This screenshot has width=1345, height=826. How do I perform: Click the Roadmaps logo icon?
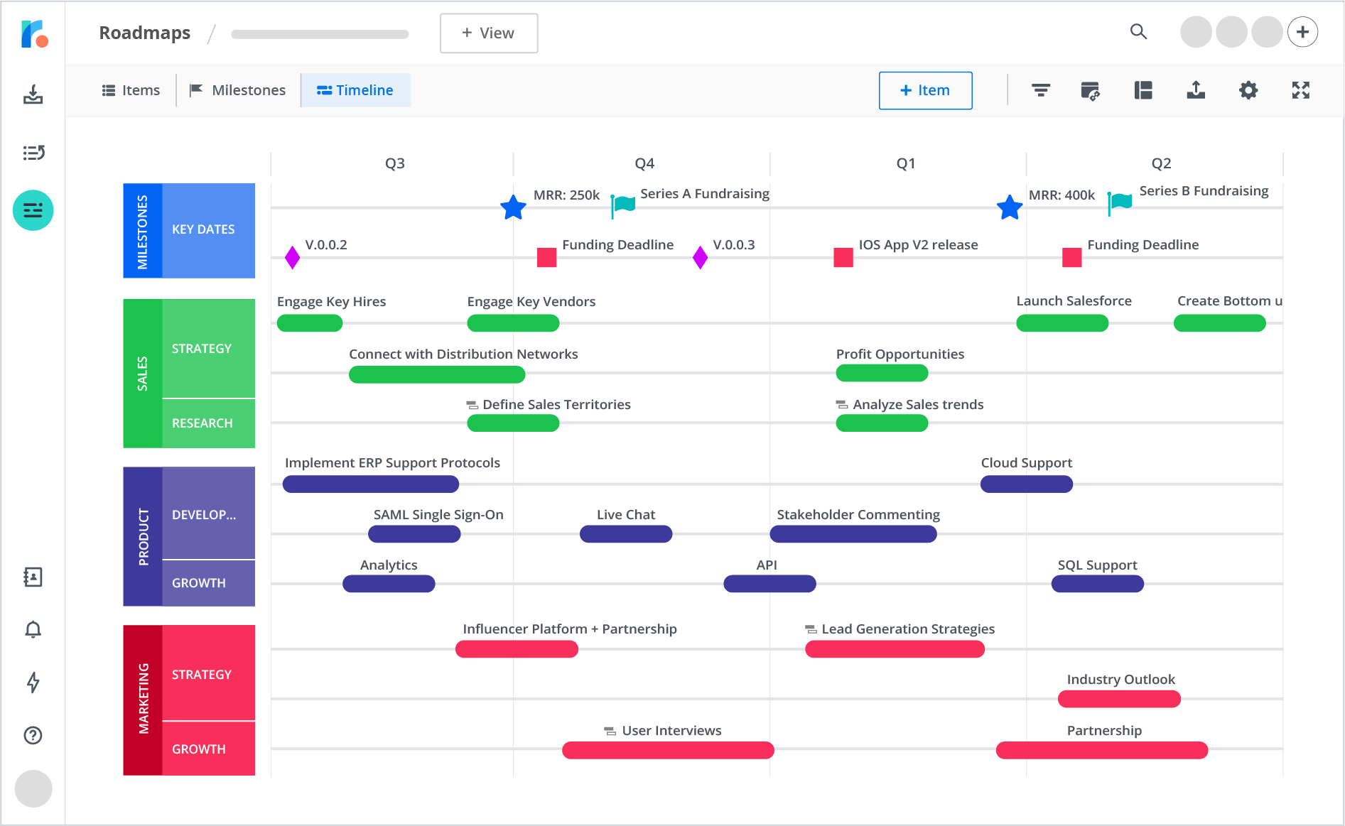click(x=33, y=33)
